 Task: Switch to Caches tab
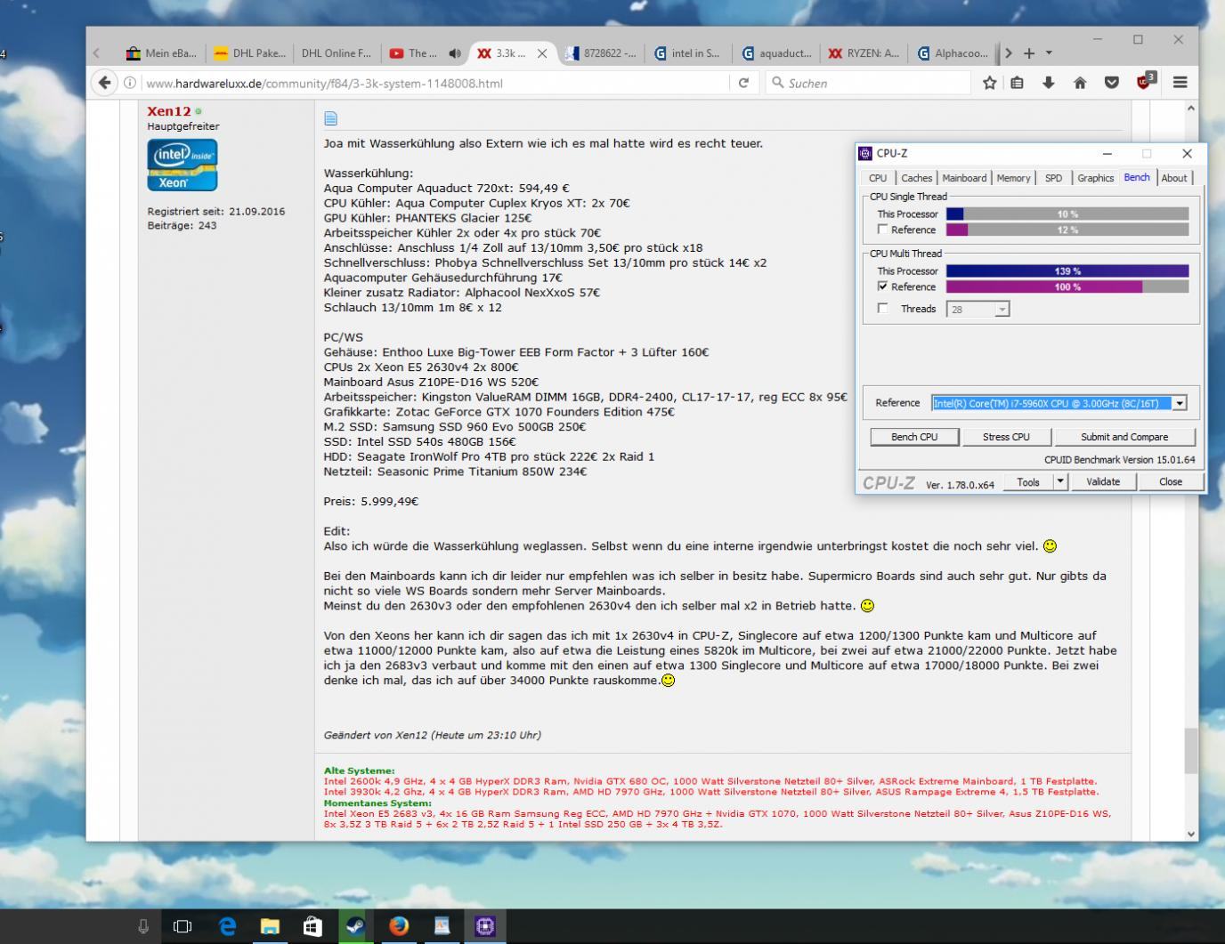[x=916, y=178]
